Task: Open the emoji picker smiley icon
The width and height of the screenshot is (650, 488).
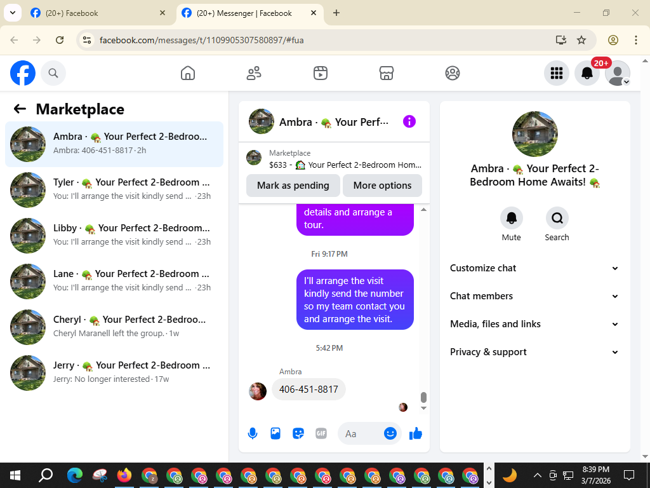Action: (x=390, y=433)
